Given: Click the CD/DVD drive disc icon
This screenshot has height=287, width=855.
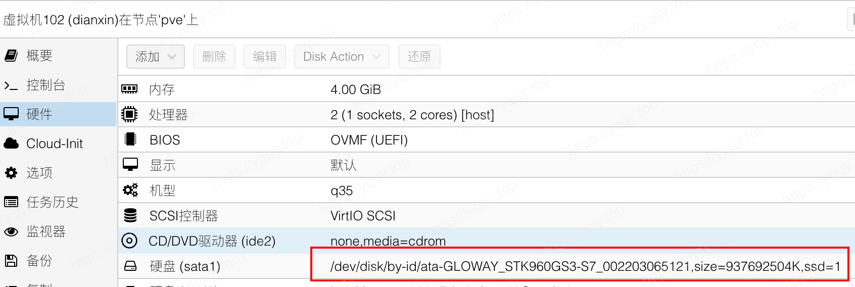Looking at the screenshot, I should tap(129, 241).
